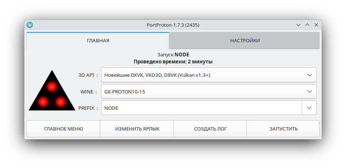Maximize the PortProton window
Screen dimensions: 346x168
(307, 25)
